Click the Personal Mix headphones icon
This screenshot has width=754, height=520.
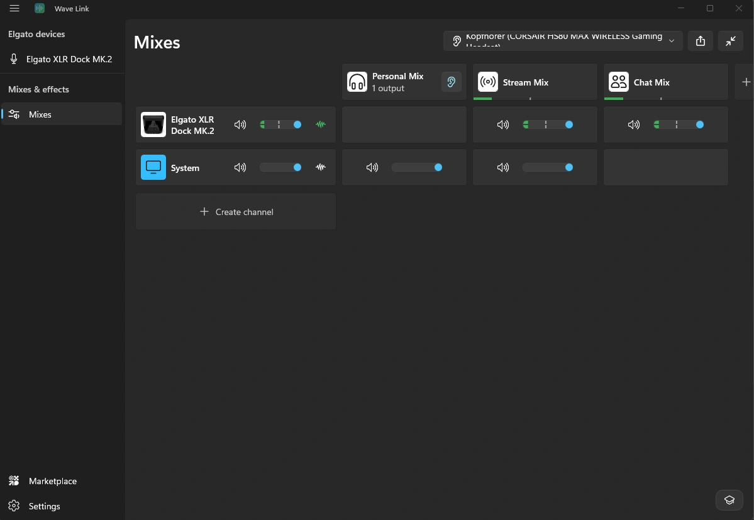[x=357, y=82]
